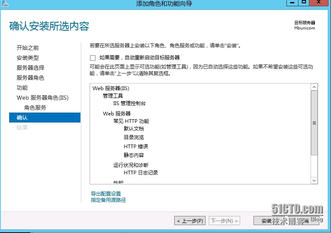The image size is (331, 233).
Task: Click the target server name Hbunicom
Action: pos(305,28)
